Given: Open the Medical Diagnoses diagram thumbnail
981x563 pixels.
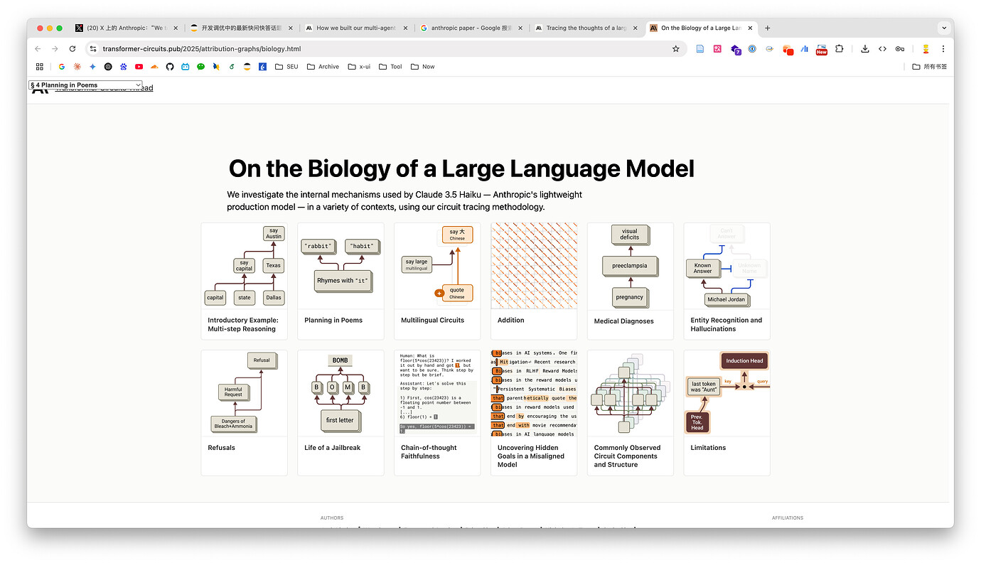Looking at the screenshot, I should click(631, 266).
